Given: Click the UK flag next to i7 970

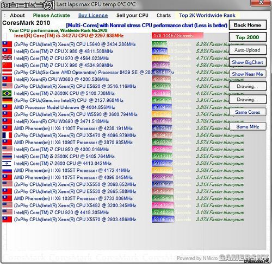Looking at the screenshot, I should point(7,59).
